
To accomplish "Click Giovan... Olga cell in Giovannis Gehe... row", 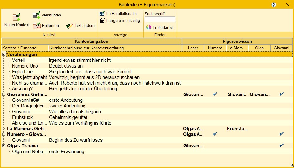I will click(x=260, y=94).
